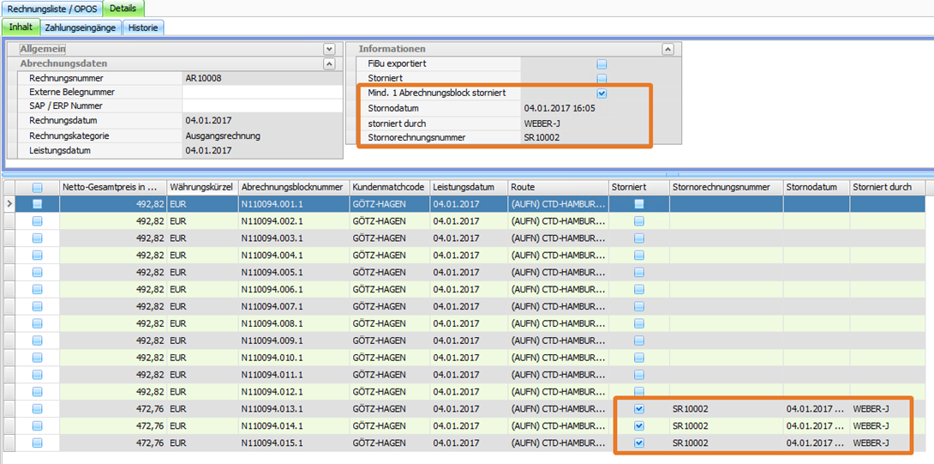Click the row indicator arrow of first row

[x=9, y=204]
